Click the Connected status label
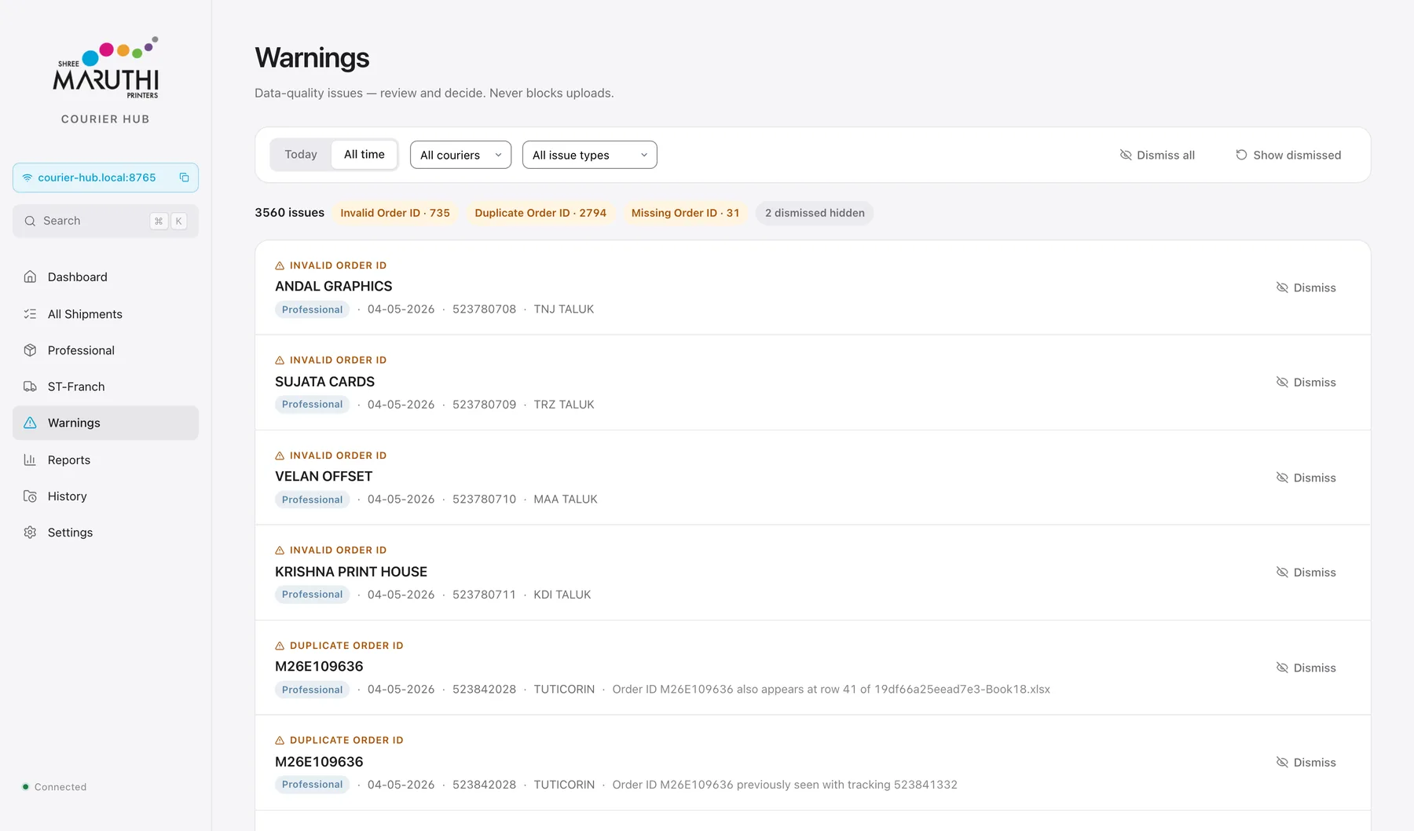Viewport: 1414px width, 831px height. coord(60,787)
